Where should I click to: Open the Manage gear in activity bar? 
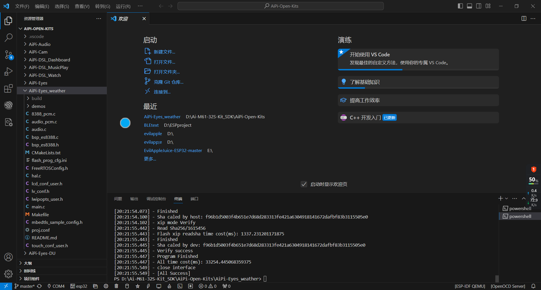point(8,274)
